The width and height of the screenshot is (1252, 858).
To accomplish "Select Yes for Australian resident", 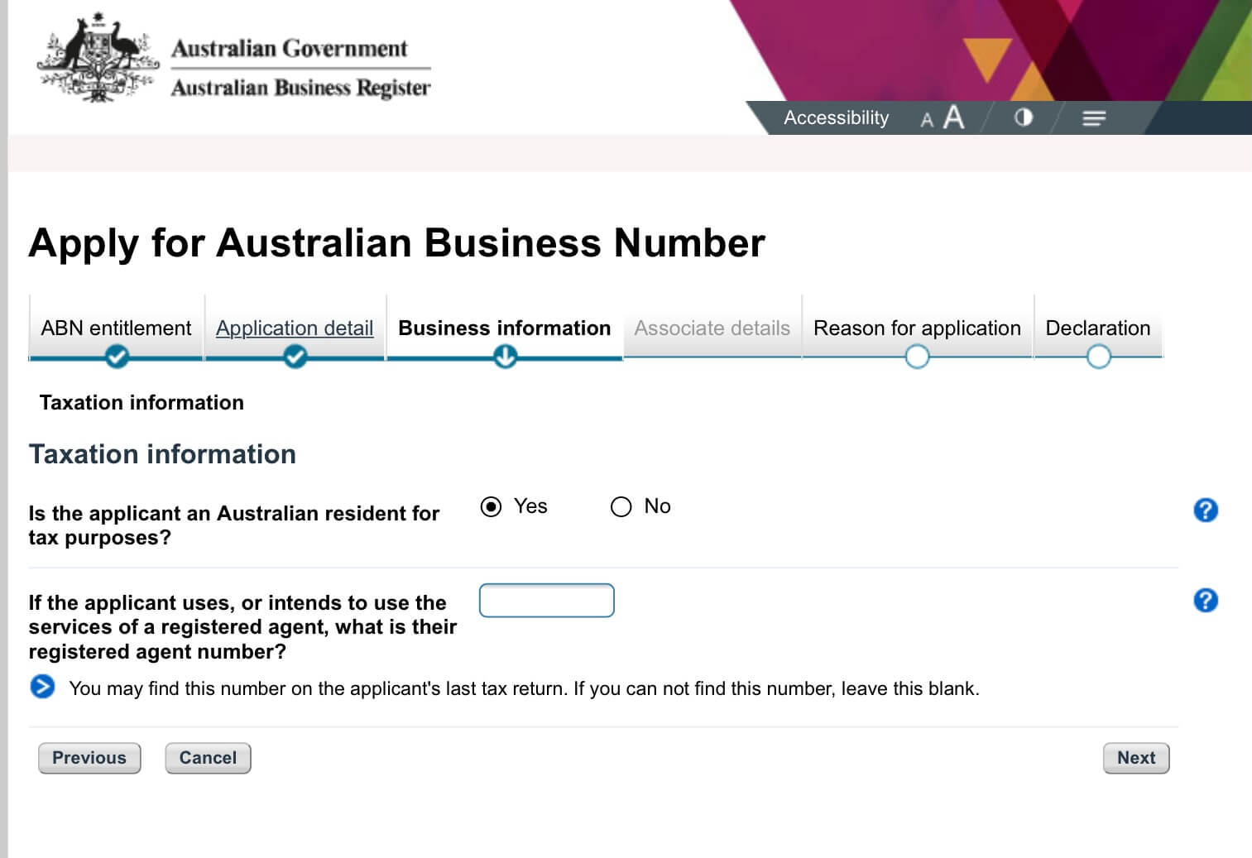I will (x=491, y=506).
